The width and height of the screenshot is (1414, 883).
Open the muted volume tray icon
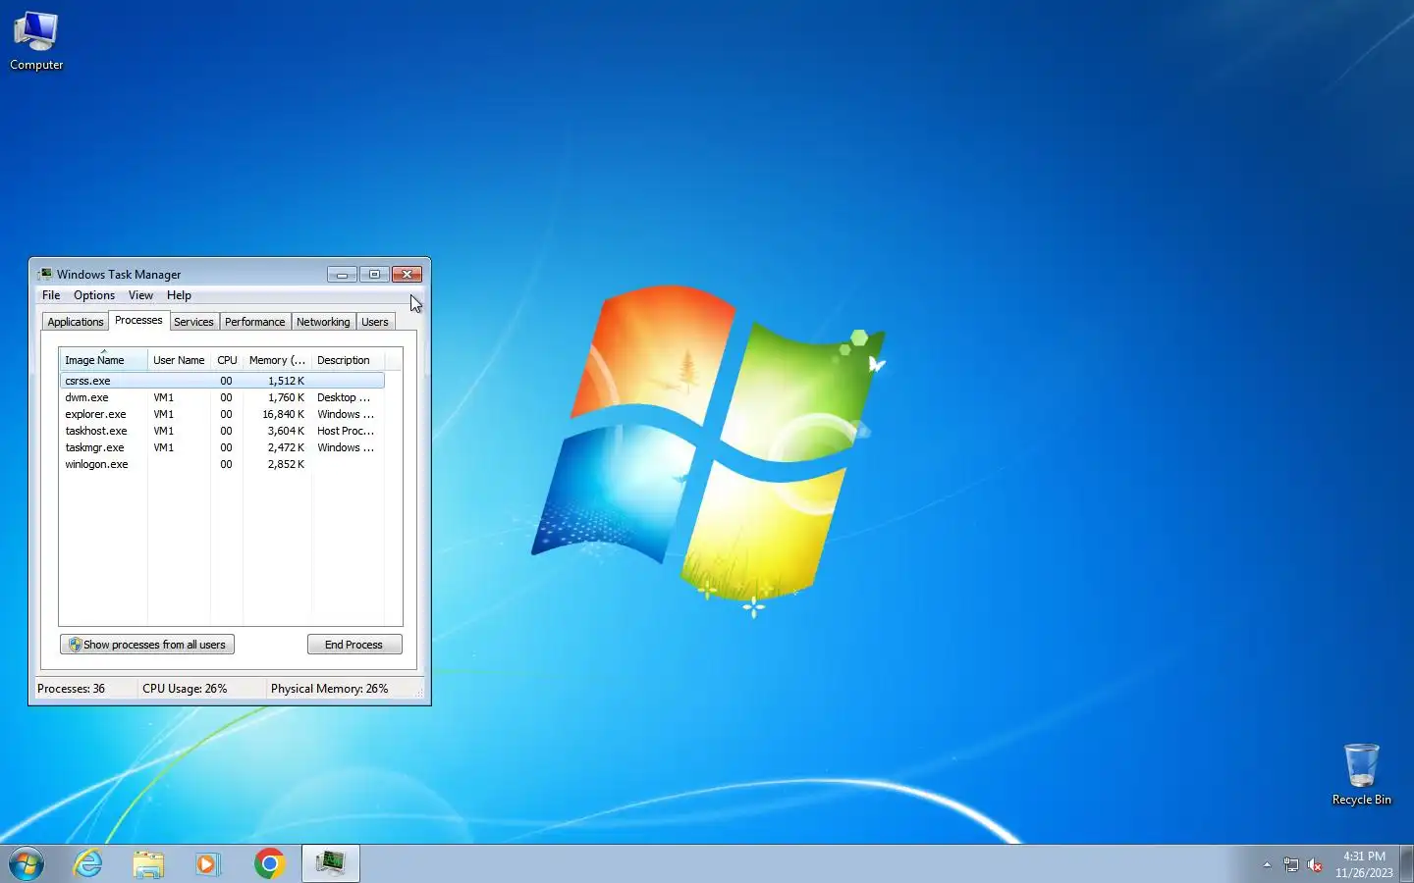[x=1315, y=864]
